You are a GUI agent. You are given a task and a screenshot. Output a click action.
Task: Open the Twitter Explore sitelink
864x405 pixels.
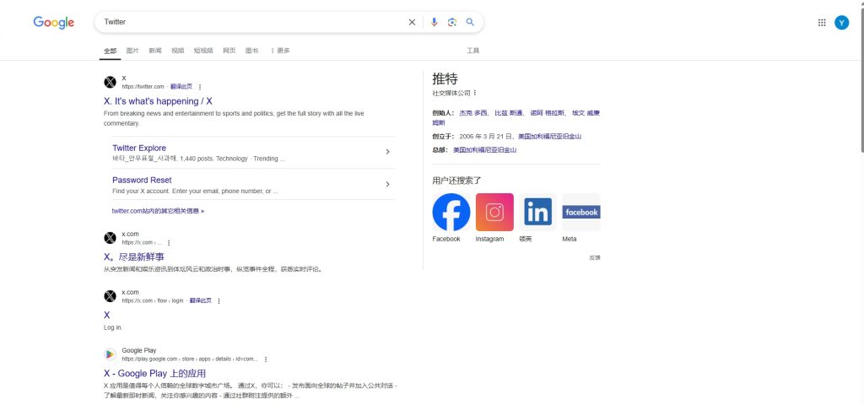point(139,148)
